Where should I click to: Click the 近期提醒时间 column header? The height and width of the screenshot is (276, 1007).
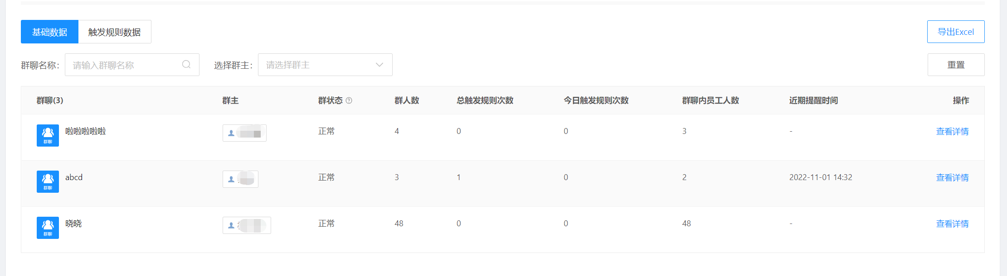(x=813, y=100)
